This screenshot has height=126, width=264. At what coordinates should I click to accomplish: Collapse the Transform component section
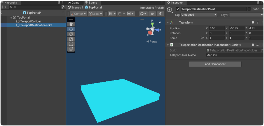[168, 22]
